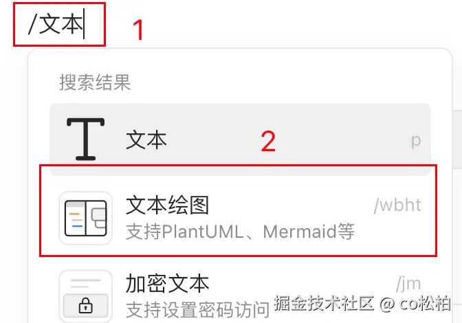
Task: Click the highlighted gray 文本 row background
Action: click(240, 140)
